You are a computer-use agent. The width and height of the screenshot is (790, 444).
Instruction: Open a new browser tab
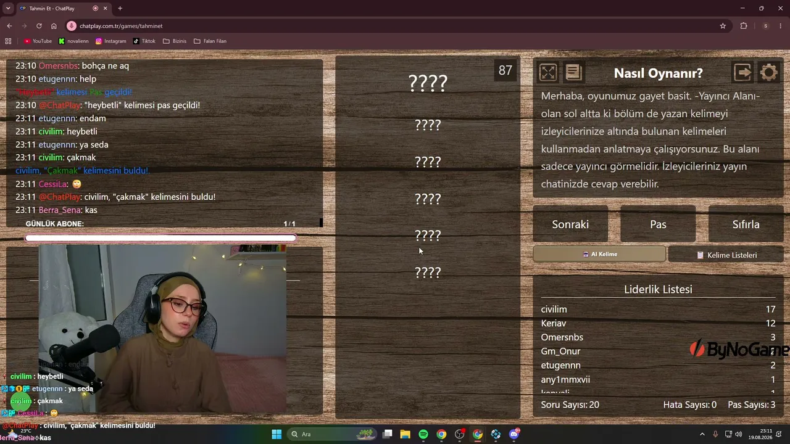[x=120, y=9]
